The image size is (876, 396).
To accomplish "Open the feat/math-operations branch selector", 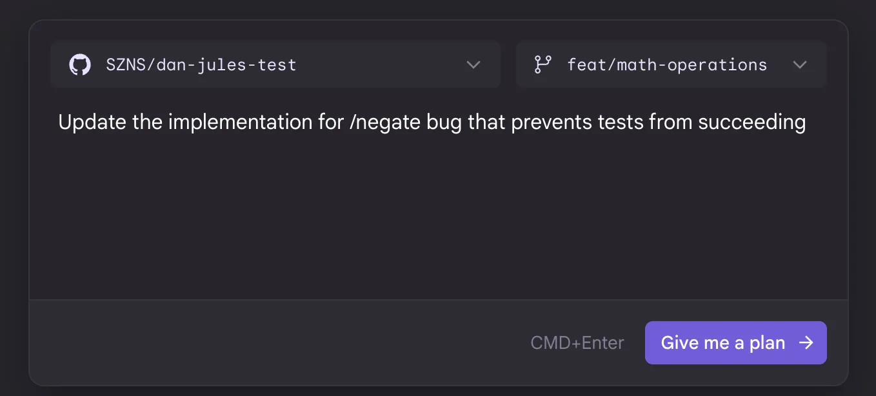I will click(672, 64).
